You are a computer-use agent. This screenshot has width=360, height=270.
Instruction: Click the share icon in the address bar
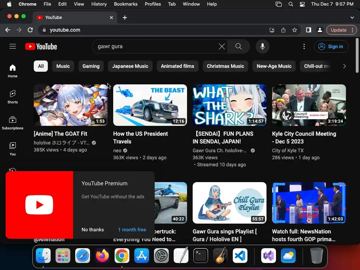(283, 30)
